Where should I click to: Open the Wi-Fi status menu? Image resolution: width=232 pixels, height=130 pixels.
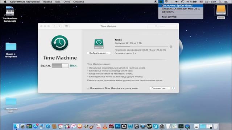tap(166, 1)
